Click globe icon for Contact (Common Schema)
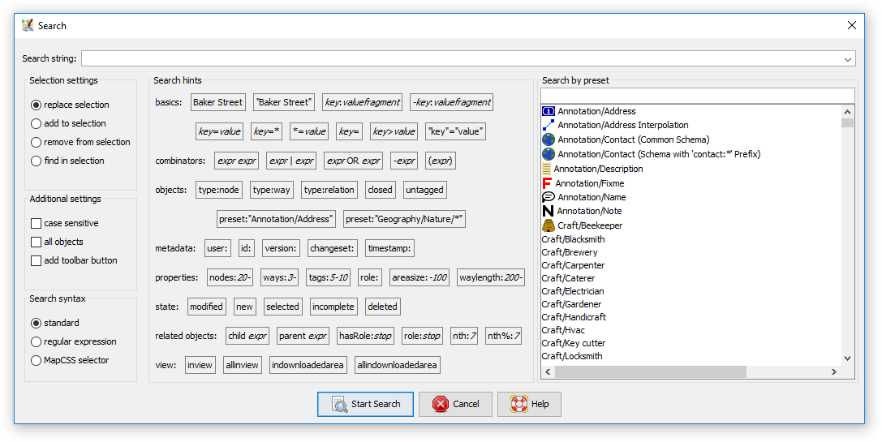The width and height of the screenshot is (882, 442). click(548, 139)
